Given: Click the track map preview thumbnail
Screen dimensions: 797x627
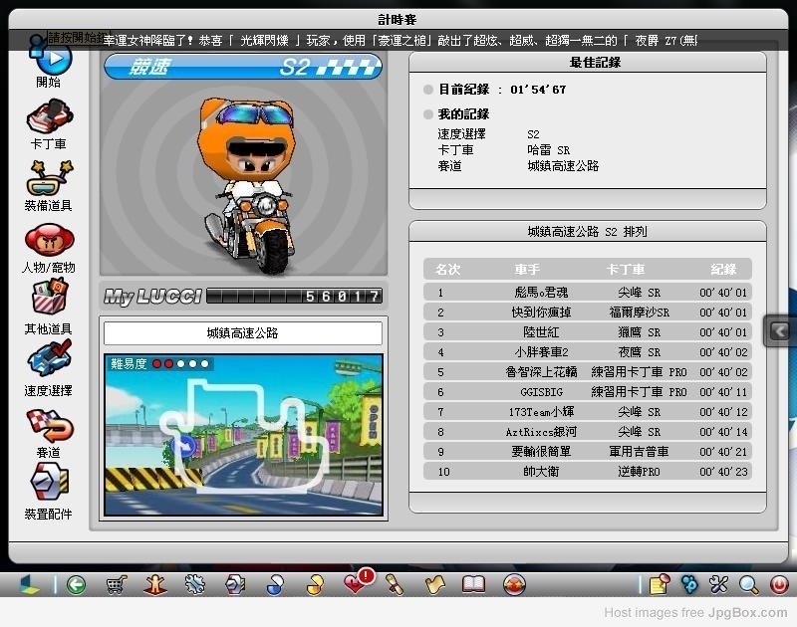Looking at the screenshot, I should (243, 435).
